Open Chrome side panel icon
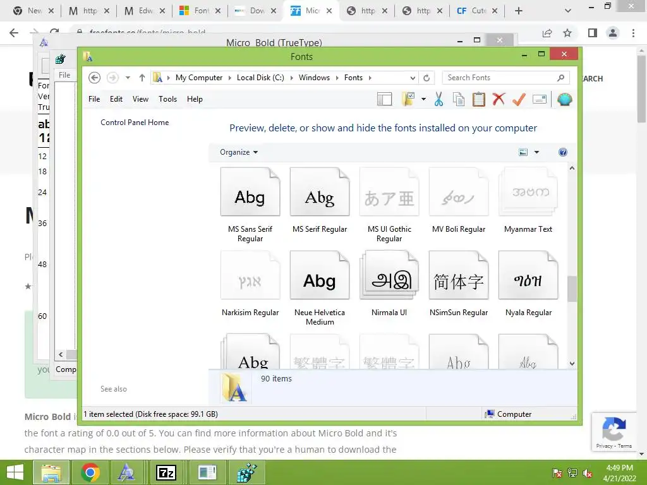 [x=593, y=33]
